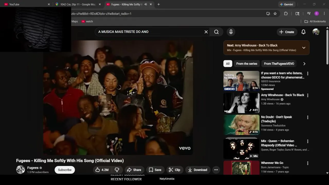Save the video to a playlist
329x185 pixels.
[155, 170]
